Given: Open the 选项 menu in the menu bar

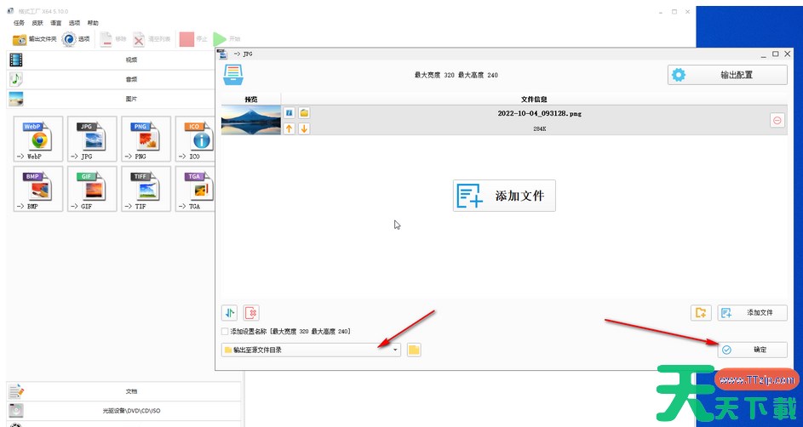Looking at the screenshot, I should pos(74,23).
